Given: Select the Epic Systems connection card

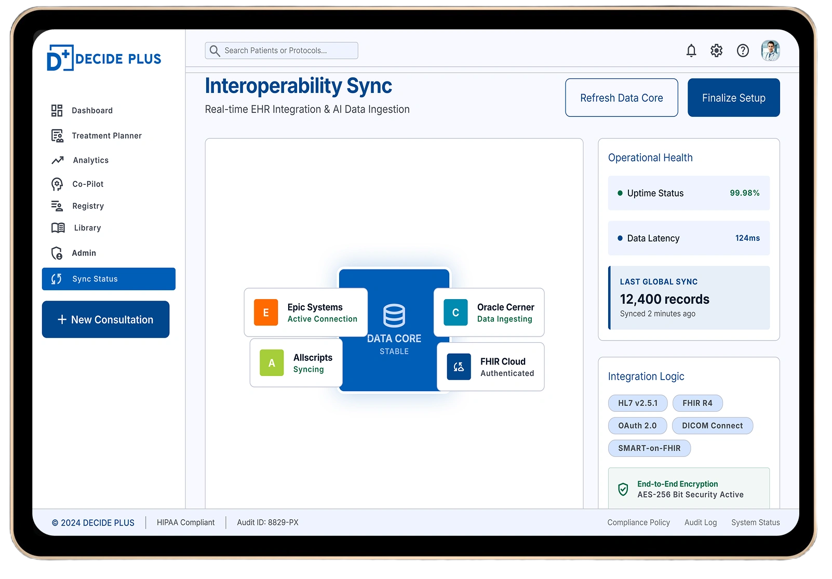Looking at the screenshot, I should 306,313.
